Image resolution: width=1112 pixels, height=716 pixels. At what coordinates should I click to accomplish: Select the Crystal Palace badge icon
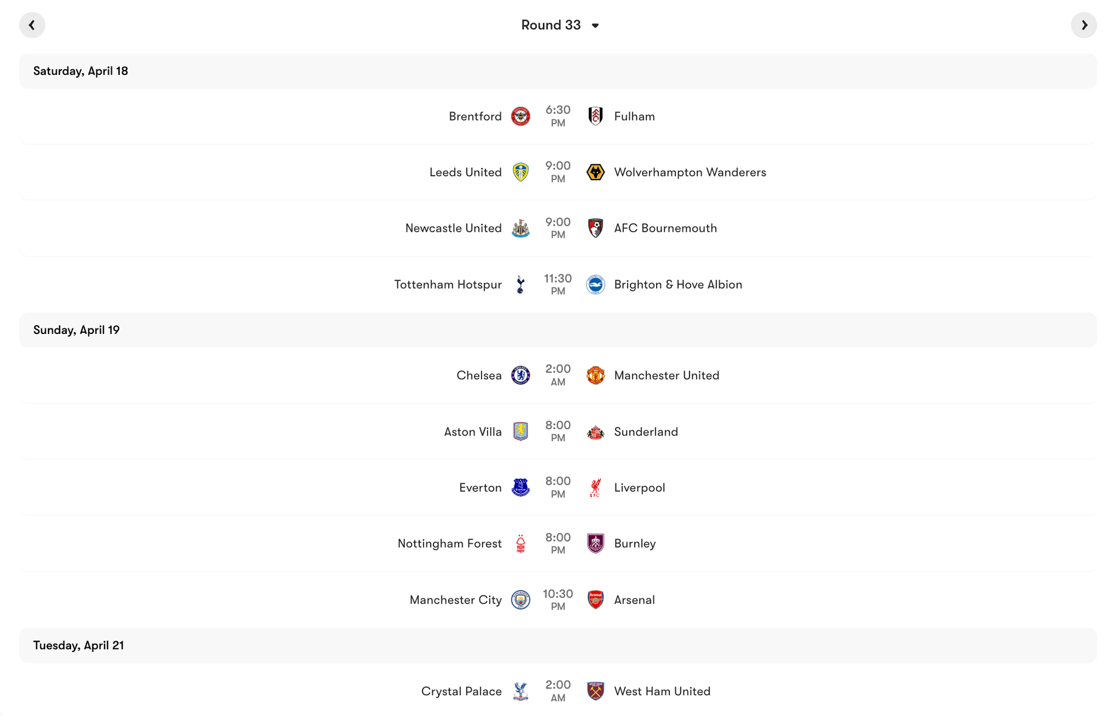click(x=520, y=691)
